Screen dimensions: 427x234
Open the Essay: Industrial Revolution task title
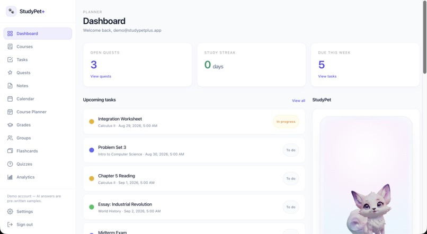pos(125,204)
